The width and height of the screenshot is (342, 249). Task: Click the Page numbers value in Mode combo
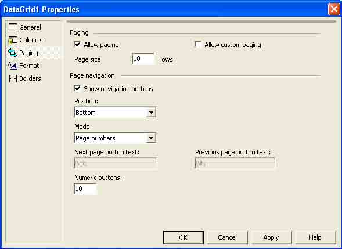tap(95, 138)
